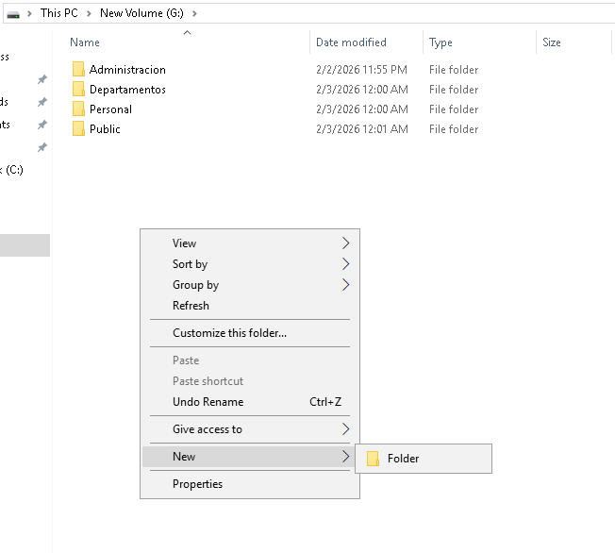Click Undo Rename in the context menu
The height and width of the screenshot is (553, 615).
pyautogui.click(x=208, y=402)
